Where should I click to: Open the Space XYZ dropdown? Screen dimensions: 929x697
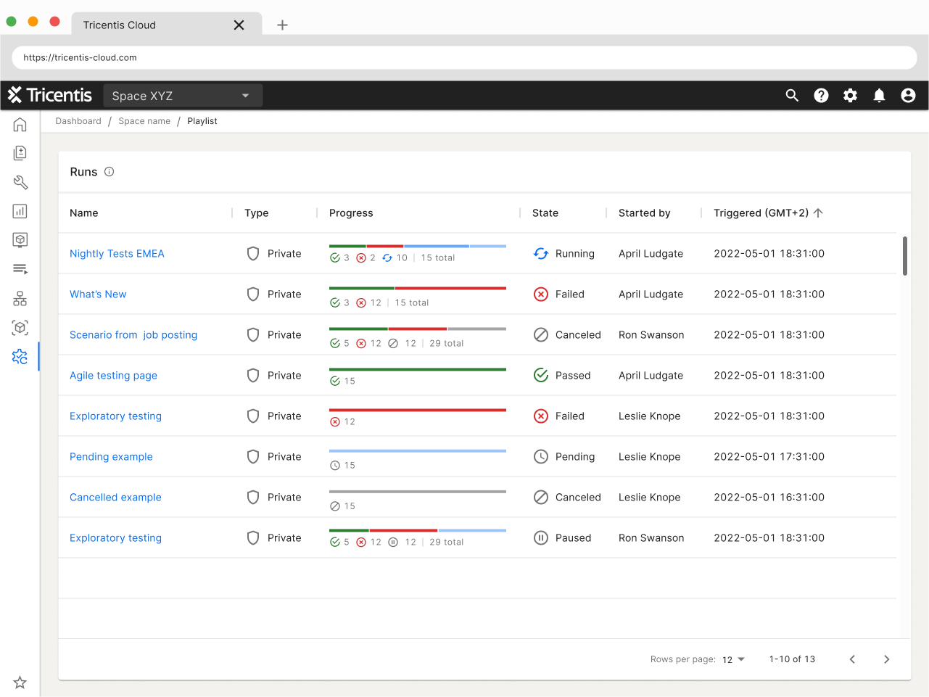coord(183,96)
